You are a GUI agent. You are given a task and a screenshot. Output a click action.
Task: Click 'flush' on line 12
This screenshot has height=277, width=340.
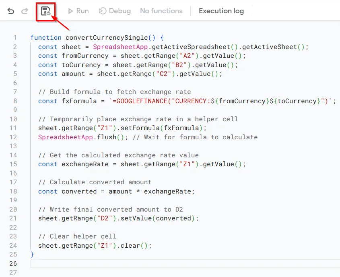tap(107, 137)
